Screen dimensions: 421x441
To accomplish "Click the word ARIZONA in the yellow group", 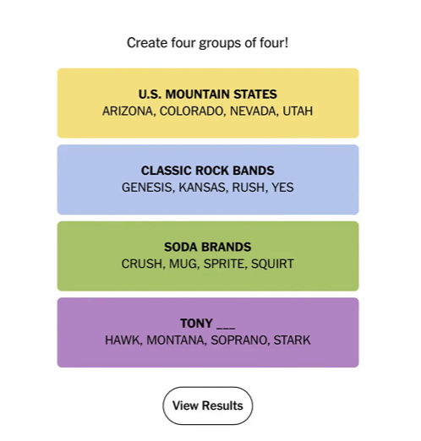I will (128, 112).
